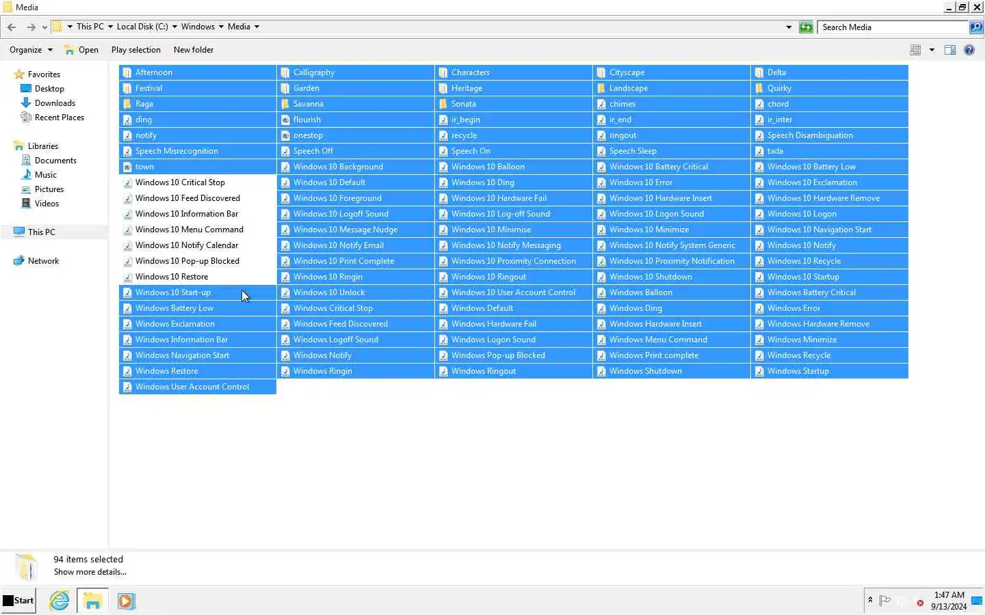Open the Start menu
985x615 pixels.
(18, 601)
